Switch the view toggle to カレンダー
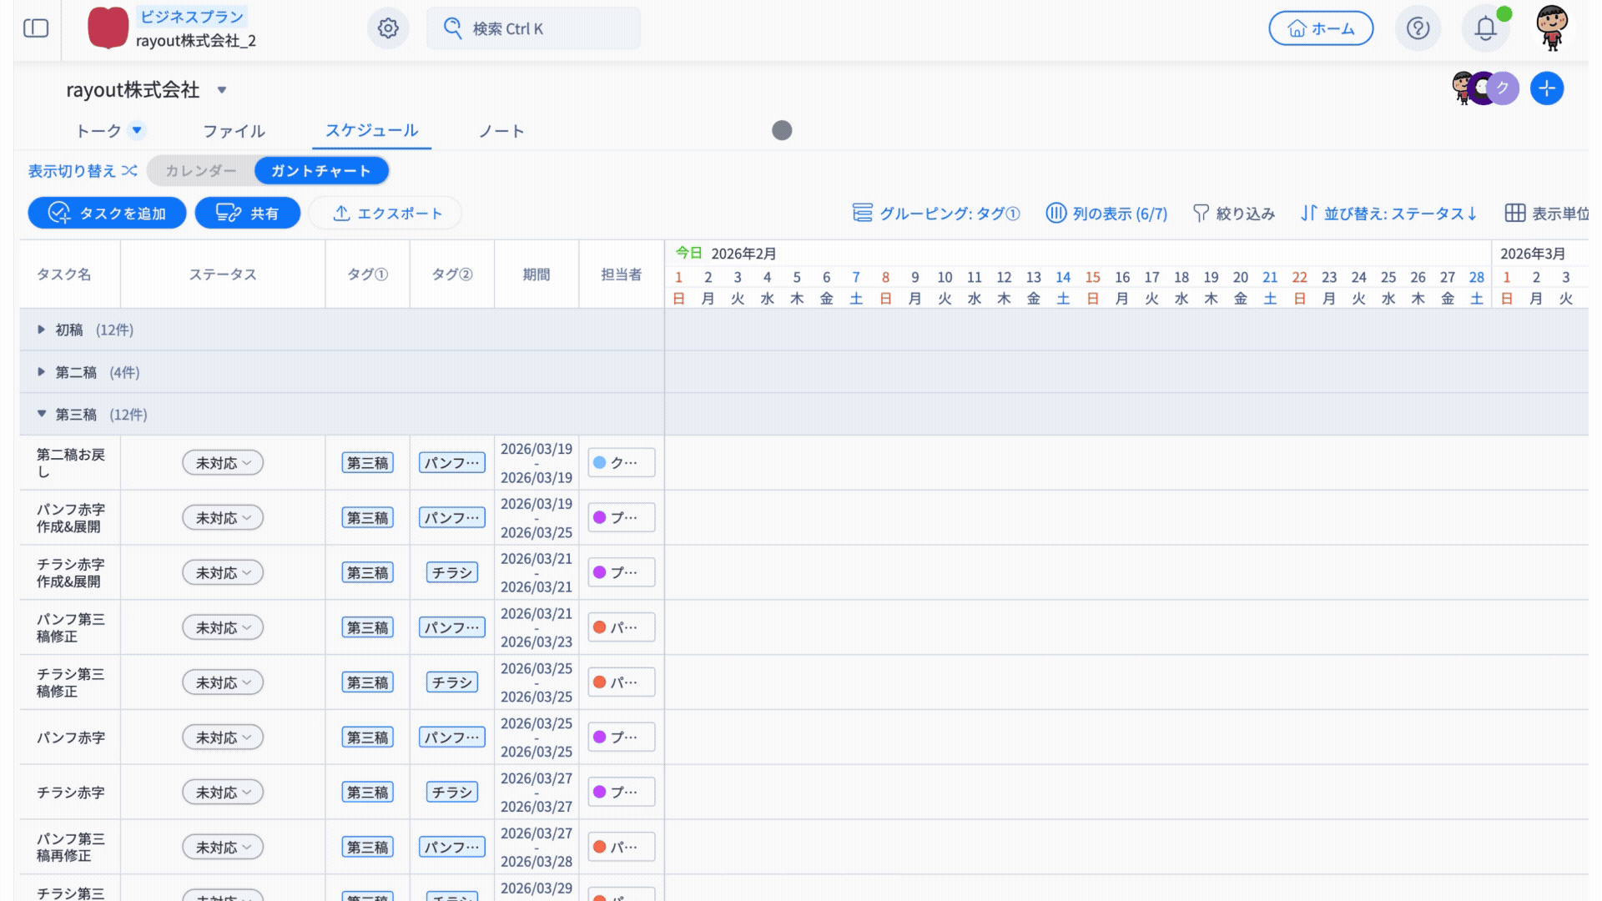Image resolution: width=1602 pixels, height=901 pixels. tap(200, 171)
